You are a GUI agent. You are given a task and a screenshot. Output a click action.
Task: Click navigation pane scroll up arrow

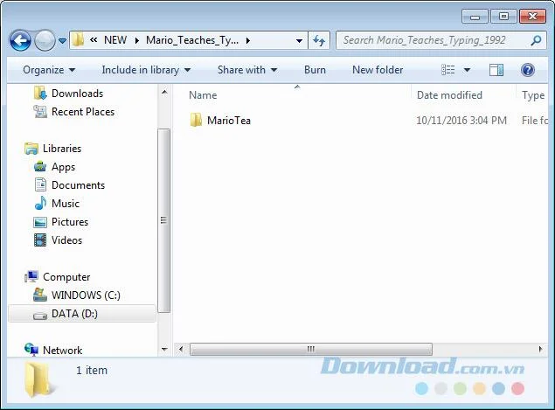(x=164, y=93)
